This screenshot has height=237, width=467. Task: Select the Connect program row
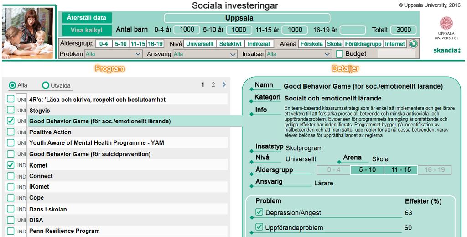(128, 176)
